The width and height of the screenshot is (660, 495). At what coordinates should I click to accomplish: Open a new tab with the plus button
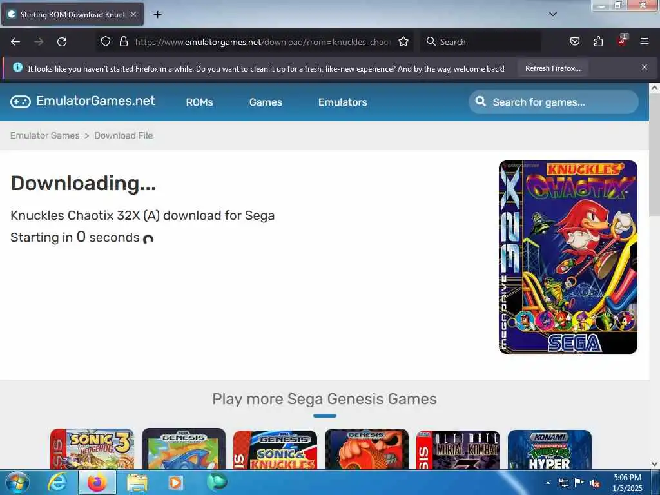[x=157, y=15]
